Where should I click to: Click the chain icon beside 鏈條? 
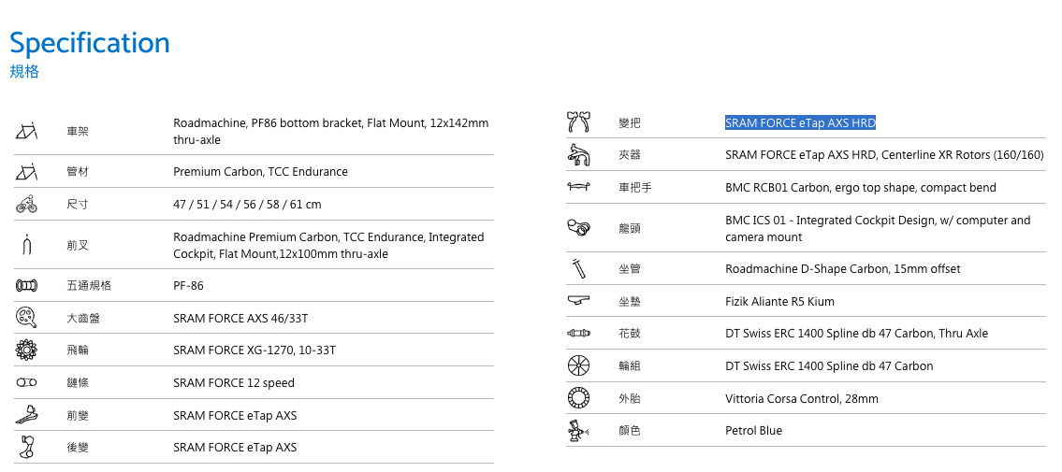tap(26, 382)
